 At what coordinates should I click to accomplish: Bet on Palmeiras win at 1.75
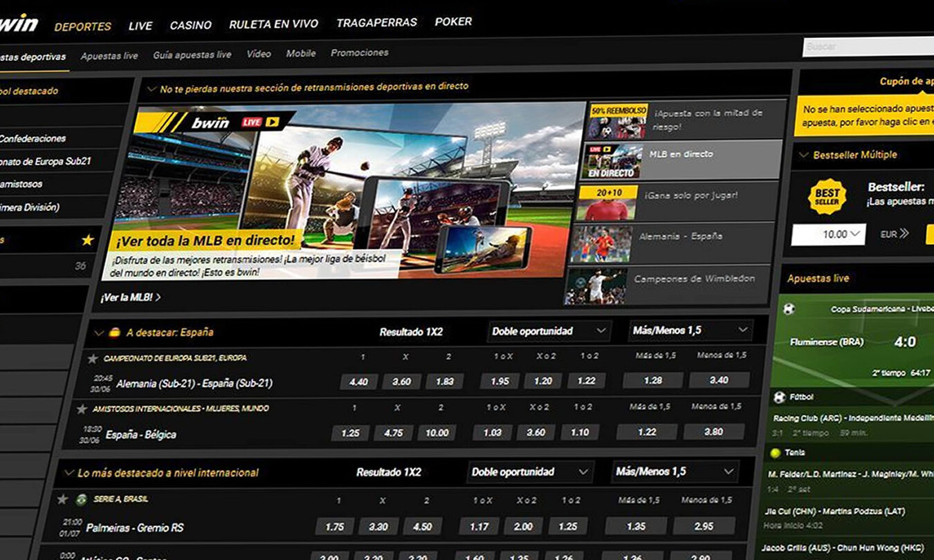click(335, 527)
